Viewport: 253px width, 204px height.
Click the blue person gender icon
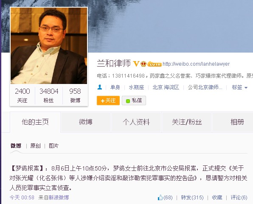click(x=100, y=87)
